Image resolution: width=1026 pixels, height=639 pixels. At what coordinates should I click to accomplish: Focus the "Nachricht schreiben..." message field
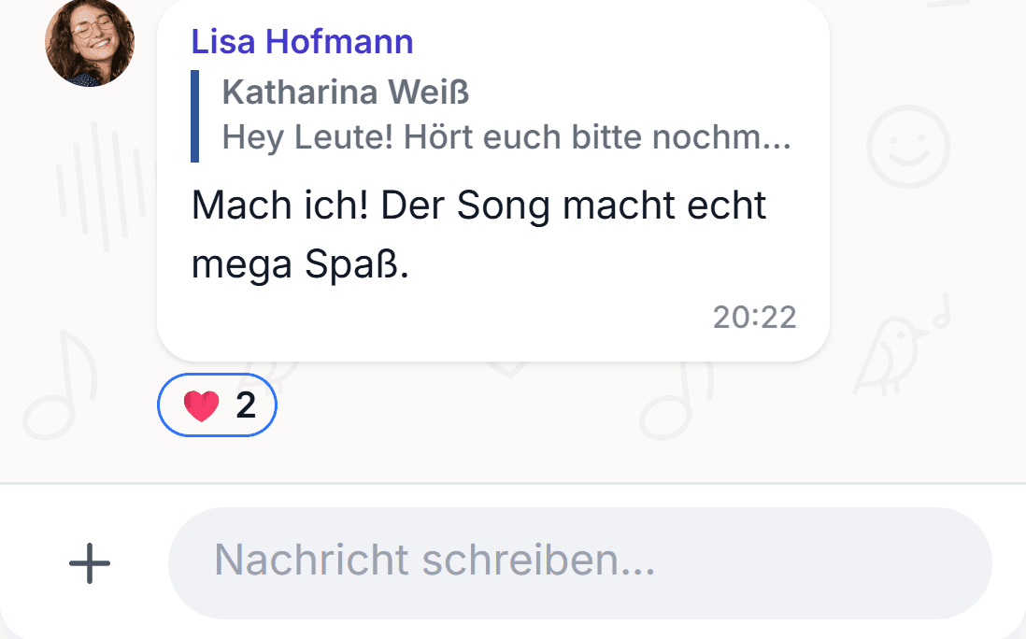click(579, 563)
